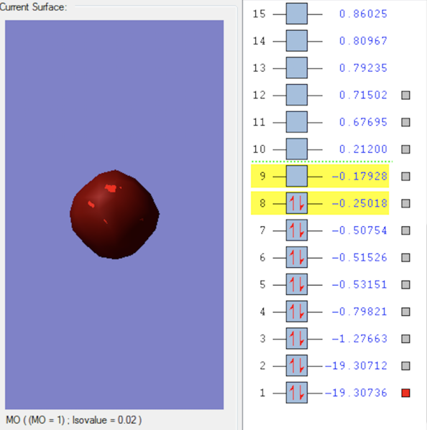This screenshot has width=427, height=430.
Task: Toggle the surface marker for orbital 7
Action: (x=405, y=230)
